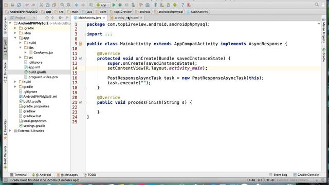
Task: Open the 6: Android tool window
Action: (41, 175)
